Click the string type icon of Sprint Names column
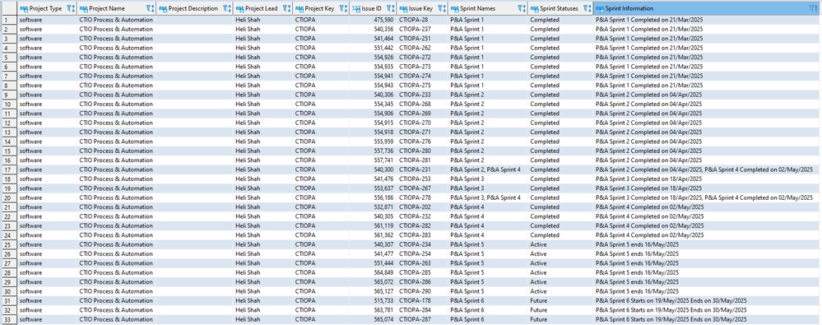Image resolution: width=822 pixels, height=325 pixels. 454,8
